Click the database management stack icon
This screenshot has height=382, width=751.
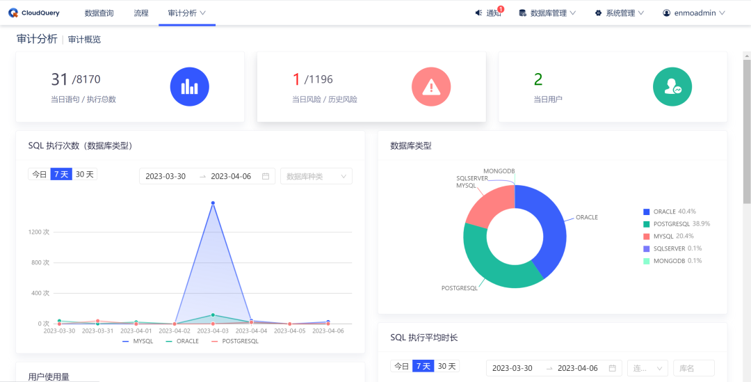[522, 13]
